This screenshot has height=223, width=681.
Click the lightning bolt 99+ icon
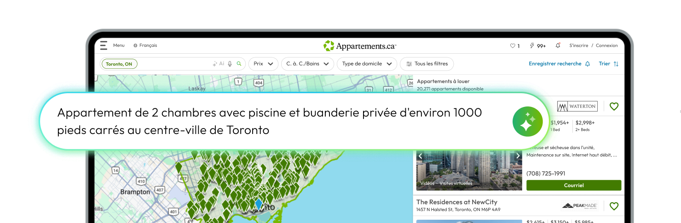coord(532,46)
